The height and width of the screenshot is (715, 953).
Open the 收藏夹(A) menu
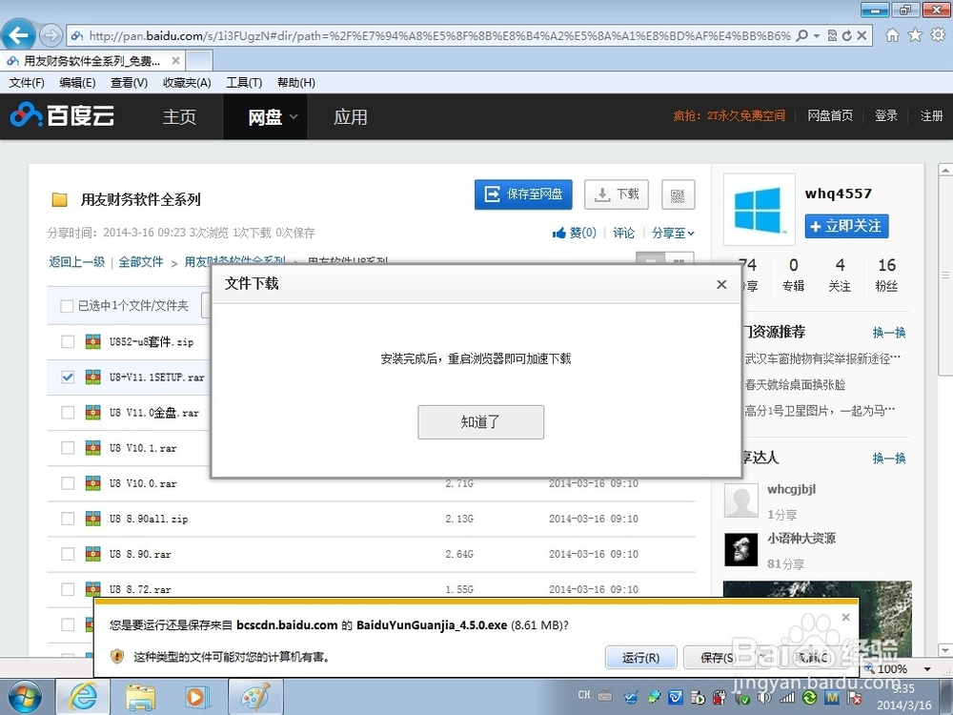tap(187, 83)
